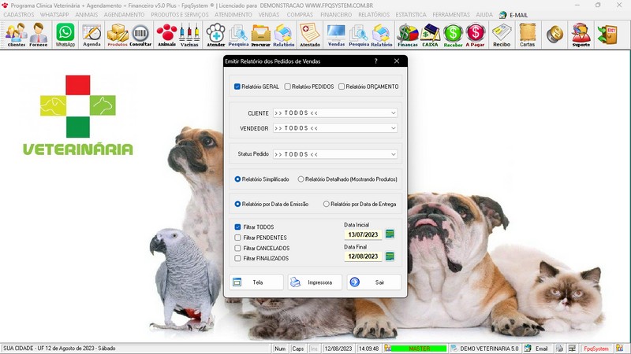This screenshot has width=631, height=354.
Task: Select Relatório Simplificado radio button
Action: [237, 179]
